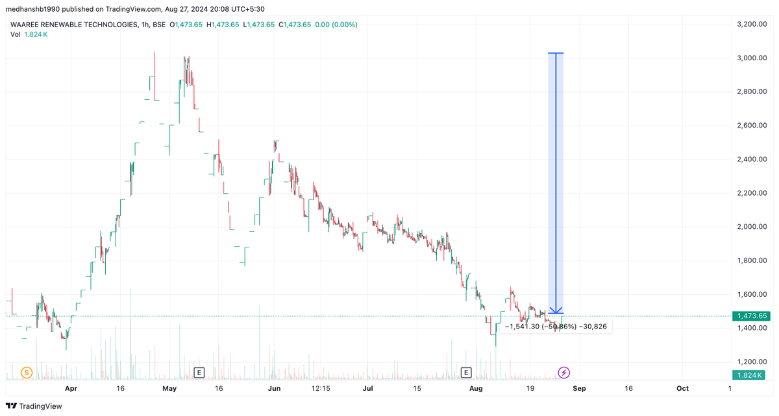
Task: Click the May label on time axis
Action: (x=169, y=388)
